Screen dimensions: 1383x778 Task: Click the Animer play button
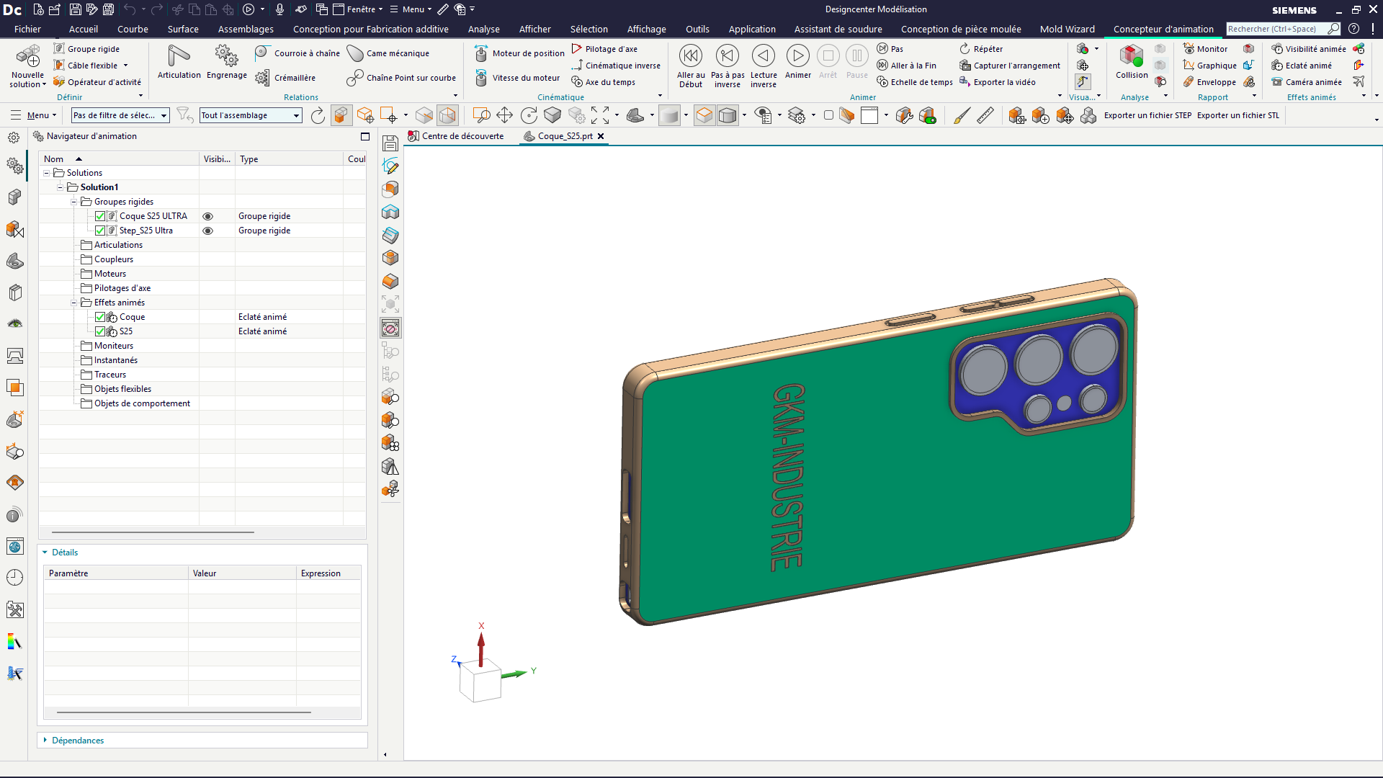(x=797, y=62)
